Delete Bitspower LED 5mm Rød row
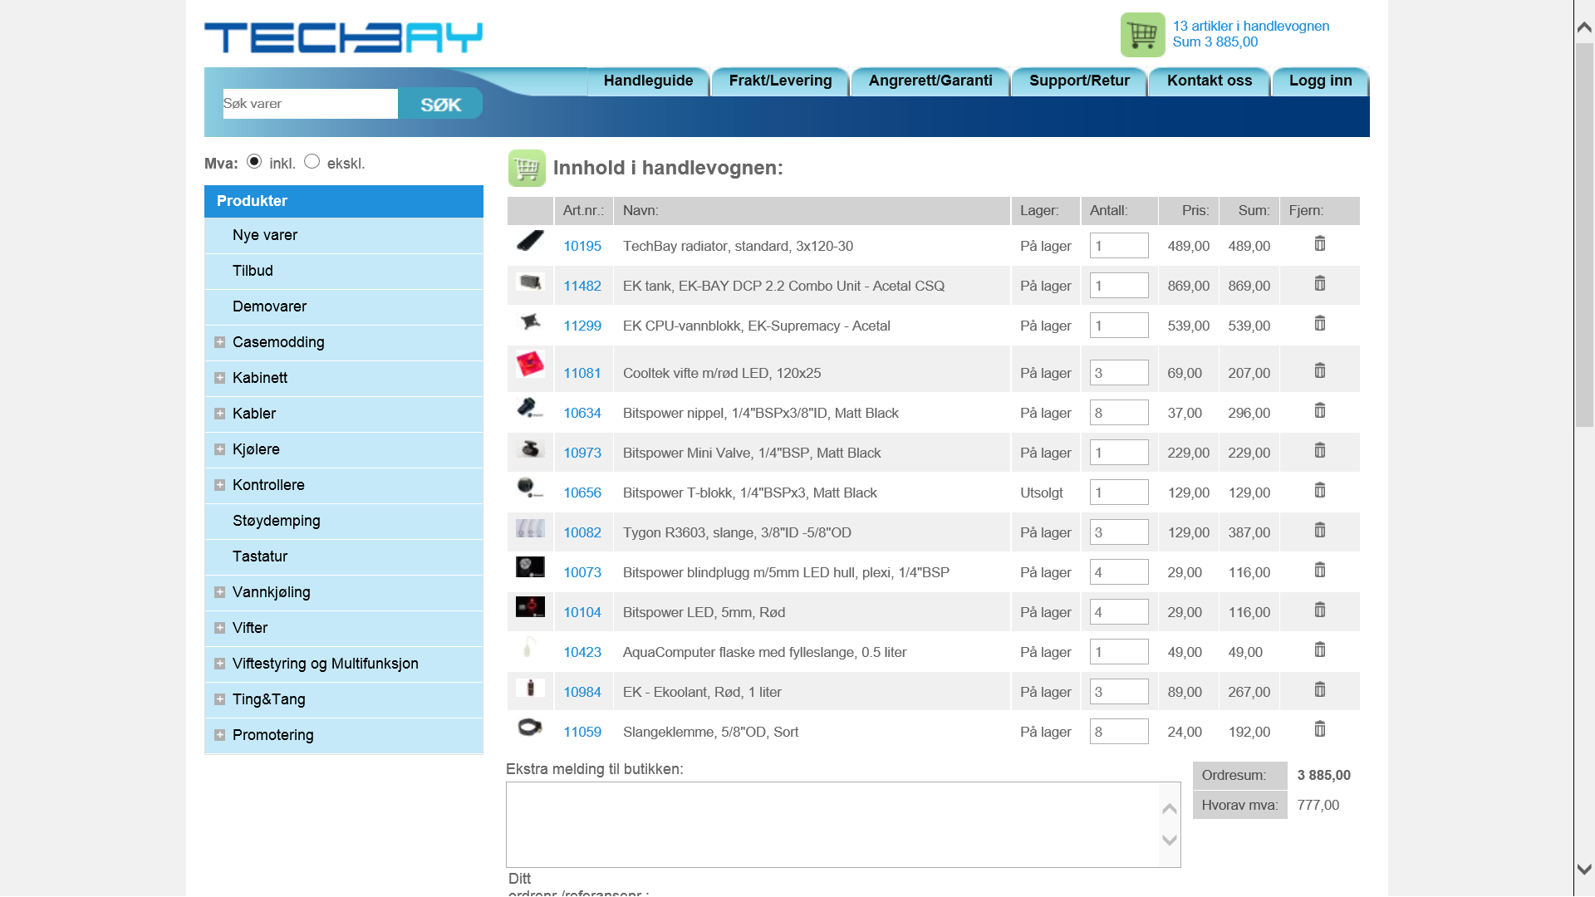The width and height of the screenshot is (1595, 897). point(1320,610)
